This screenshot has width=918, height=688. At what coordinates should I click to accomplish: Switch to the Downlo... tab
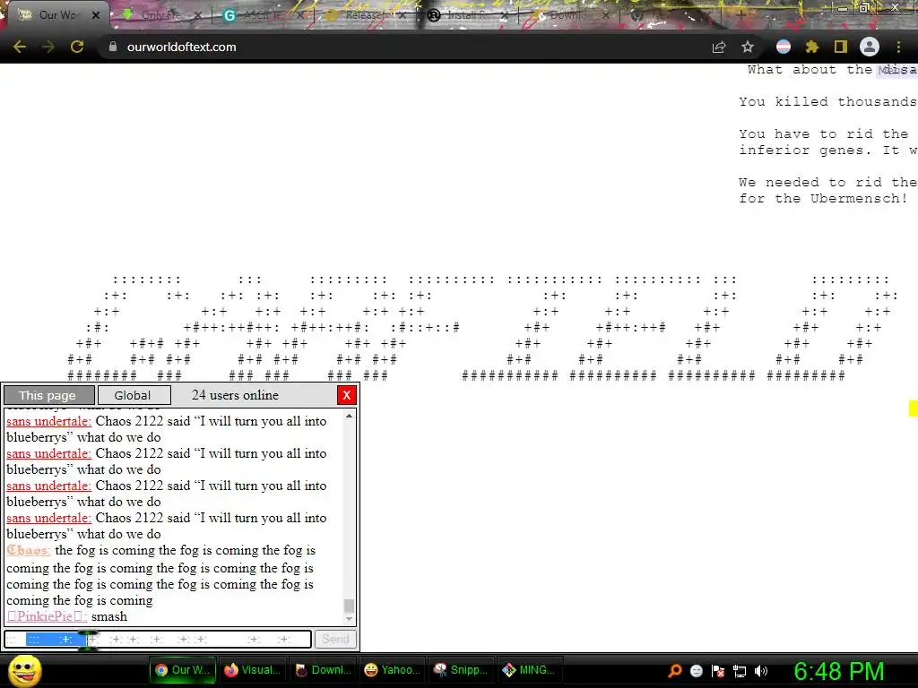coord(567,15)
